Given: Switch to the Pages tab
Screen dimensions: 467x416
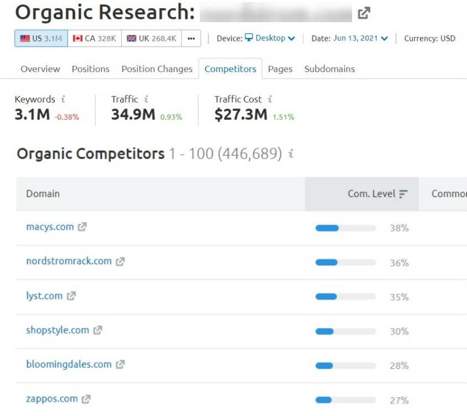Looking at the screenshot, I should pyautogui.click(x=280, y=69).
